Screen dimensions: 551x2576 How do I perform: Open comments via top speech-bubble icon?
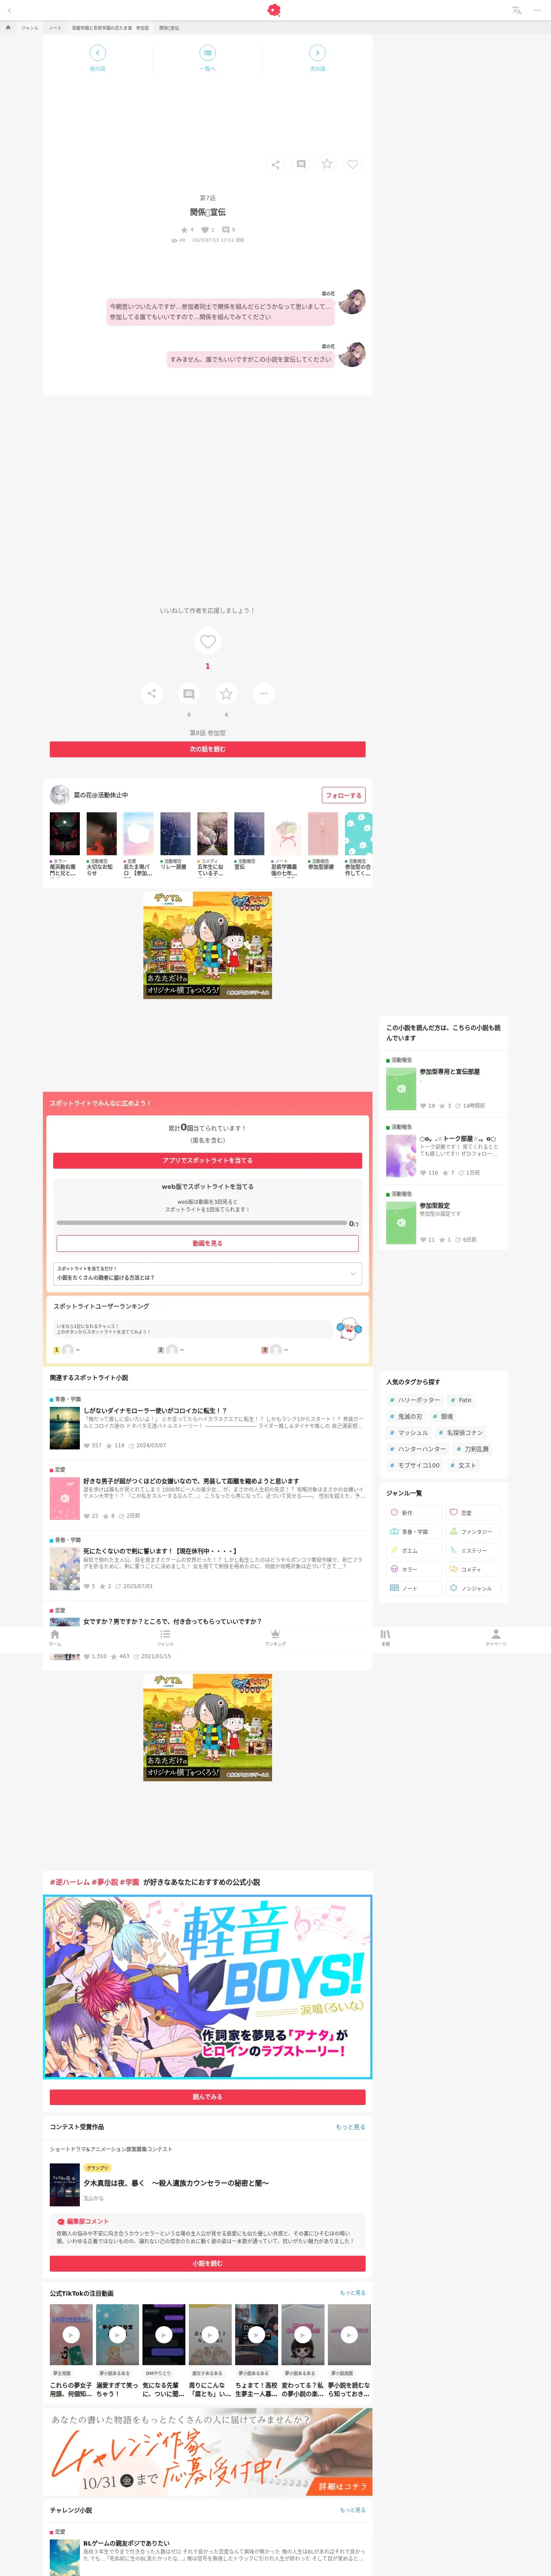[301, 164]
